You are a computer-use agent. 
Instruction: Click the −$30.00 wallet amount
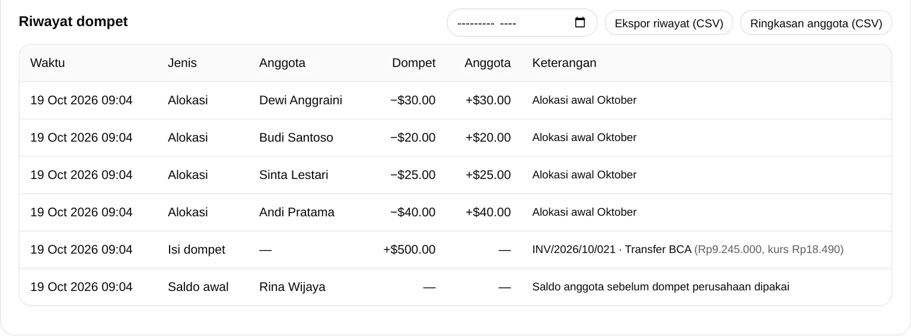tap(413, 100)
